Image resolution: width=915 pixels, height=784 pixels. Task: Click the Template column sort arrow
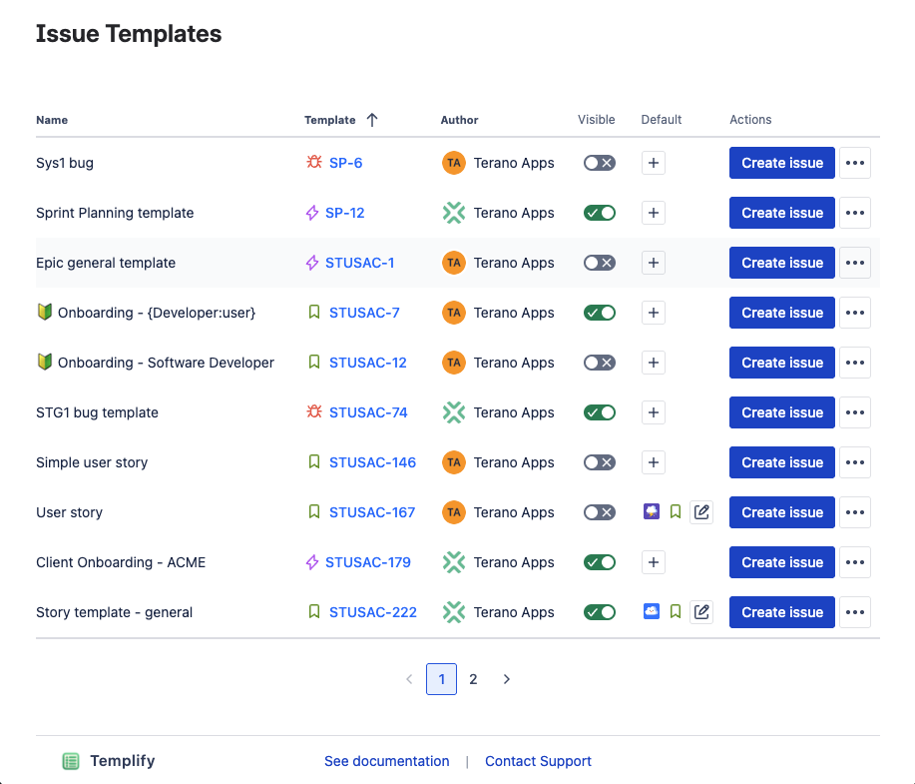pyautogui.click(x=371, y=119)
